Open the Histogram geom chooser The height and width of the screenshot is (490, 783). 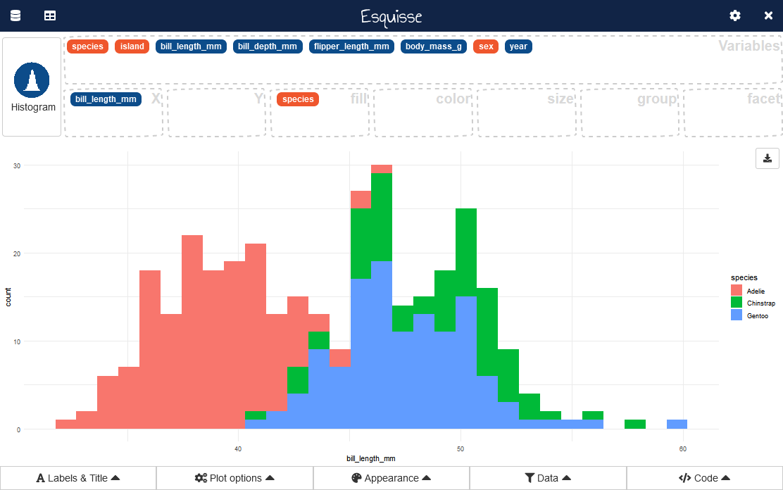click(x=32, y=87)
